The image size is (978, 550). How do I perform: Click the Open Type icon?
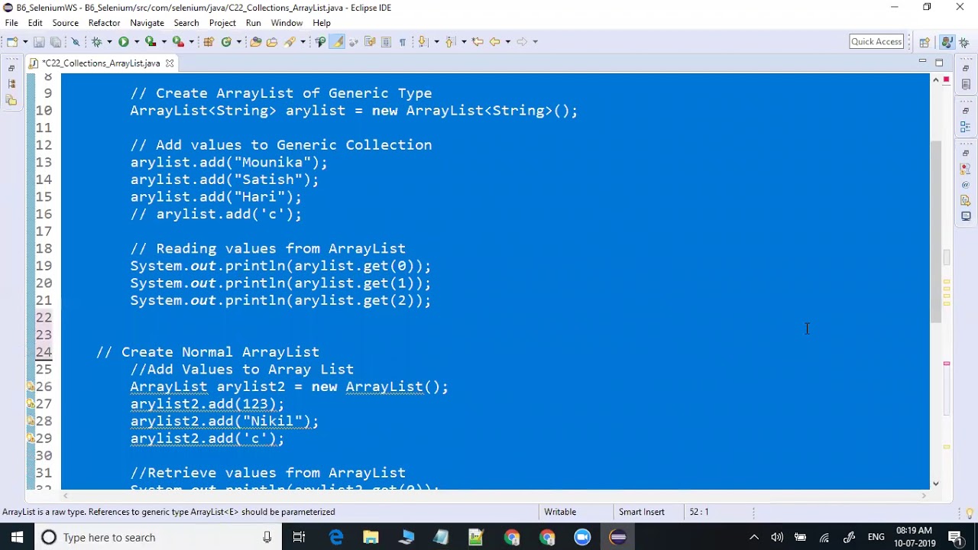[x=255, y=41]
